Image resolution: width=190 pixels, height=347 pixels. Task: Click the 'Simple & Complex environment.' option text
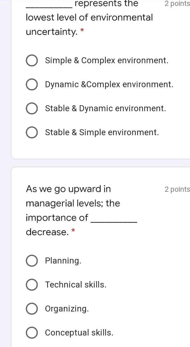[107, 61]
